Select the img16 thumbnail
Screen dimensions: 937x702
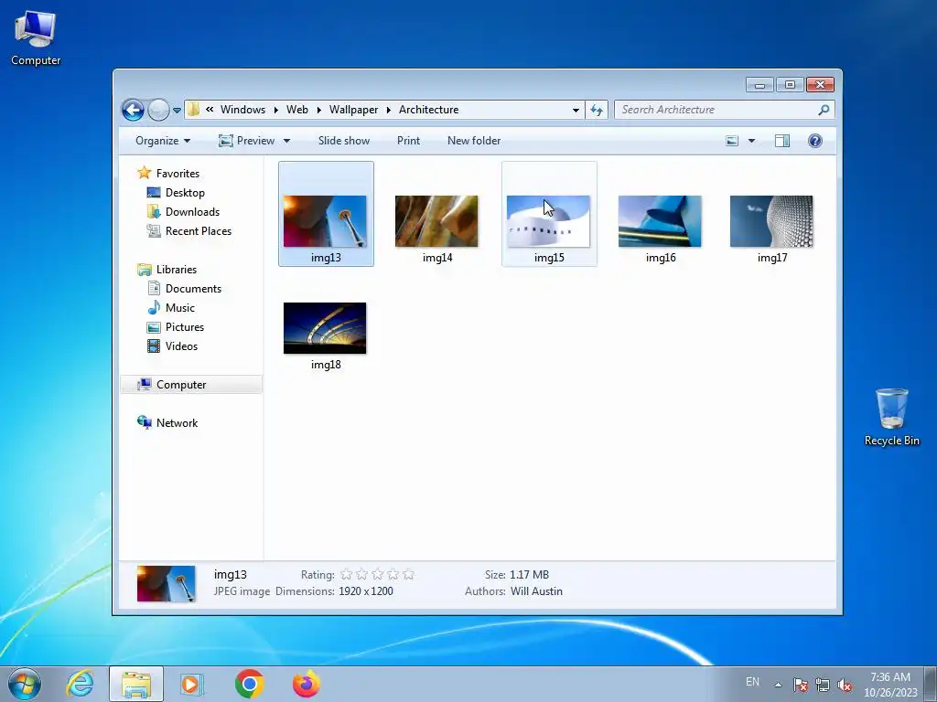coord(661,221)
